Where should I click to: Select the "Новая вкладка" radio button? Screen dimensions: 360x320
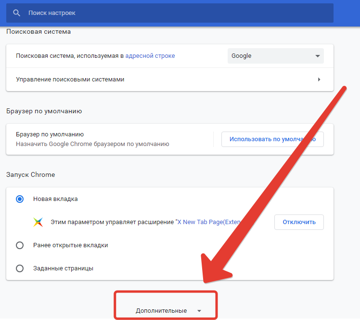pos(20,199)
